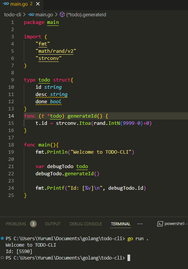
Task: Open the panel's additional views ellipsis menu
Action: 140,224
